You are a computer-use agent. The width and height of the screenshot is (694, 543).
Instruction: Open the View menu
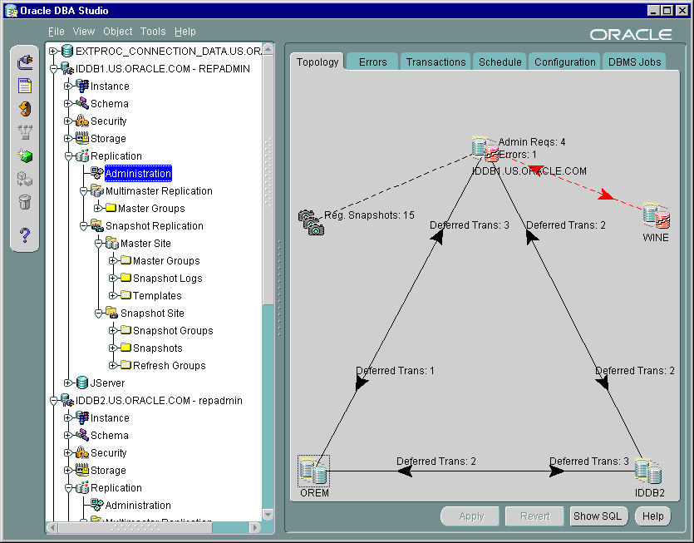point(84,32)
